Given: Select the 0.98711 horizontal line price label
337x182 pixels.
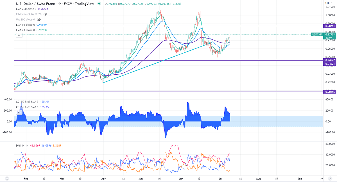Looking at the screenshot, I should coord(330,26).
